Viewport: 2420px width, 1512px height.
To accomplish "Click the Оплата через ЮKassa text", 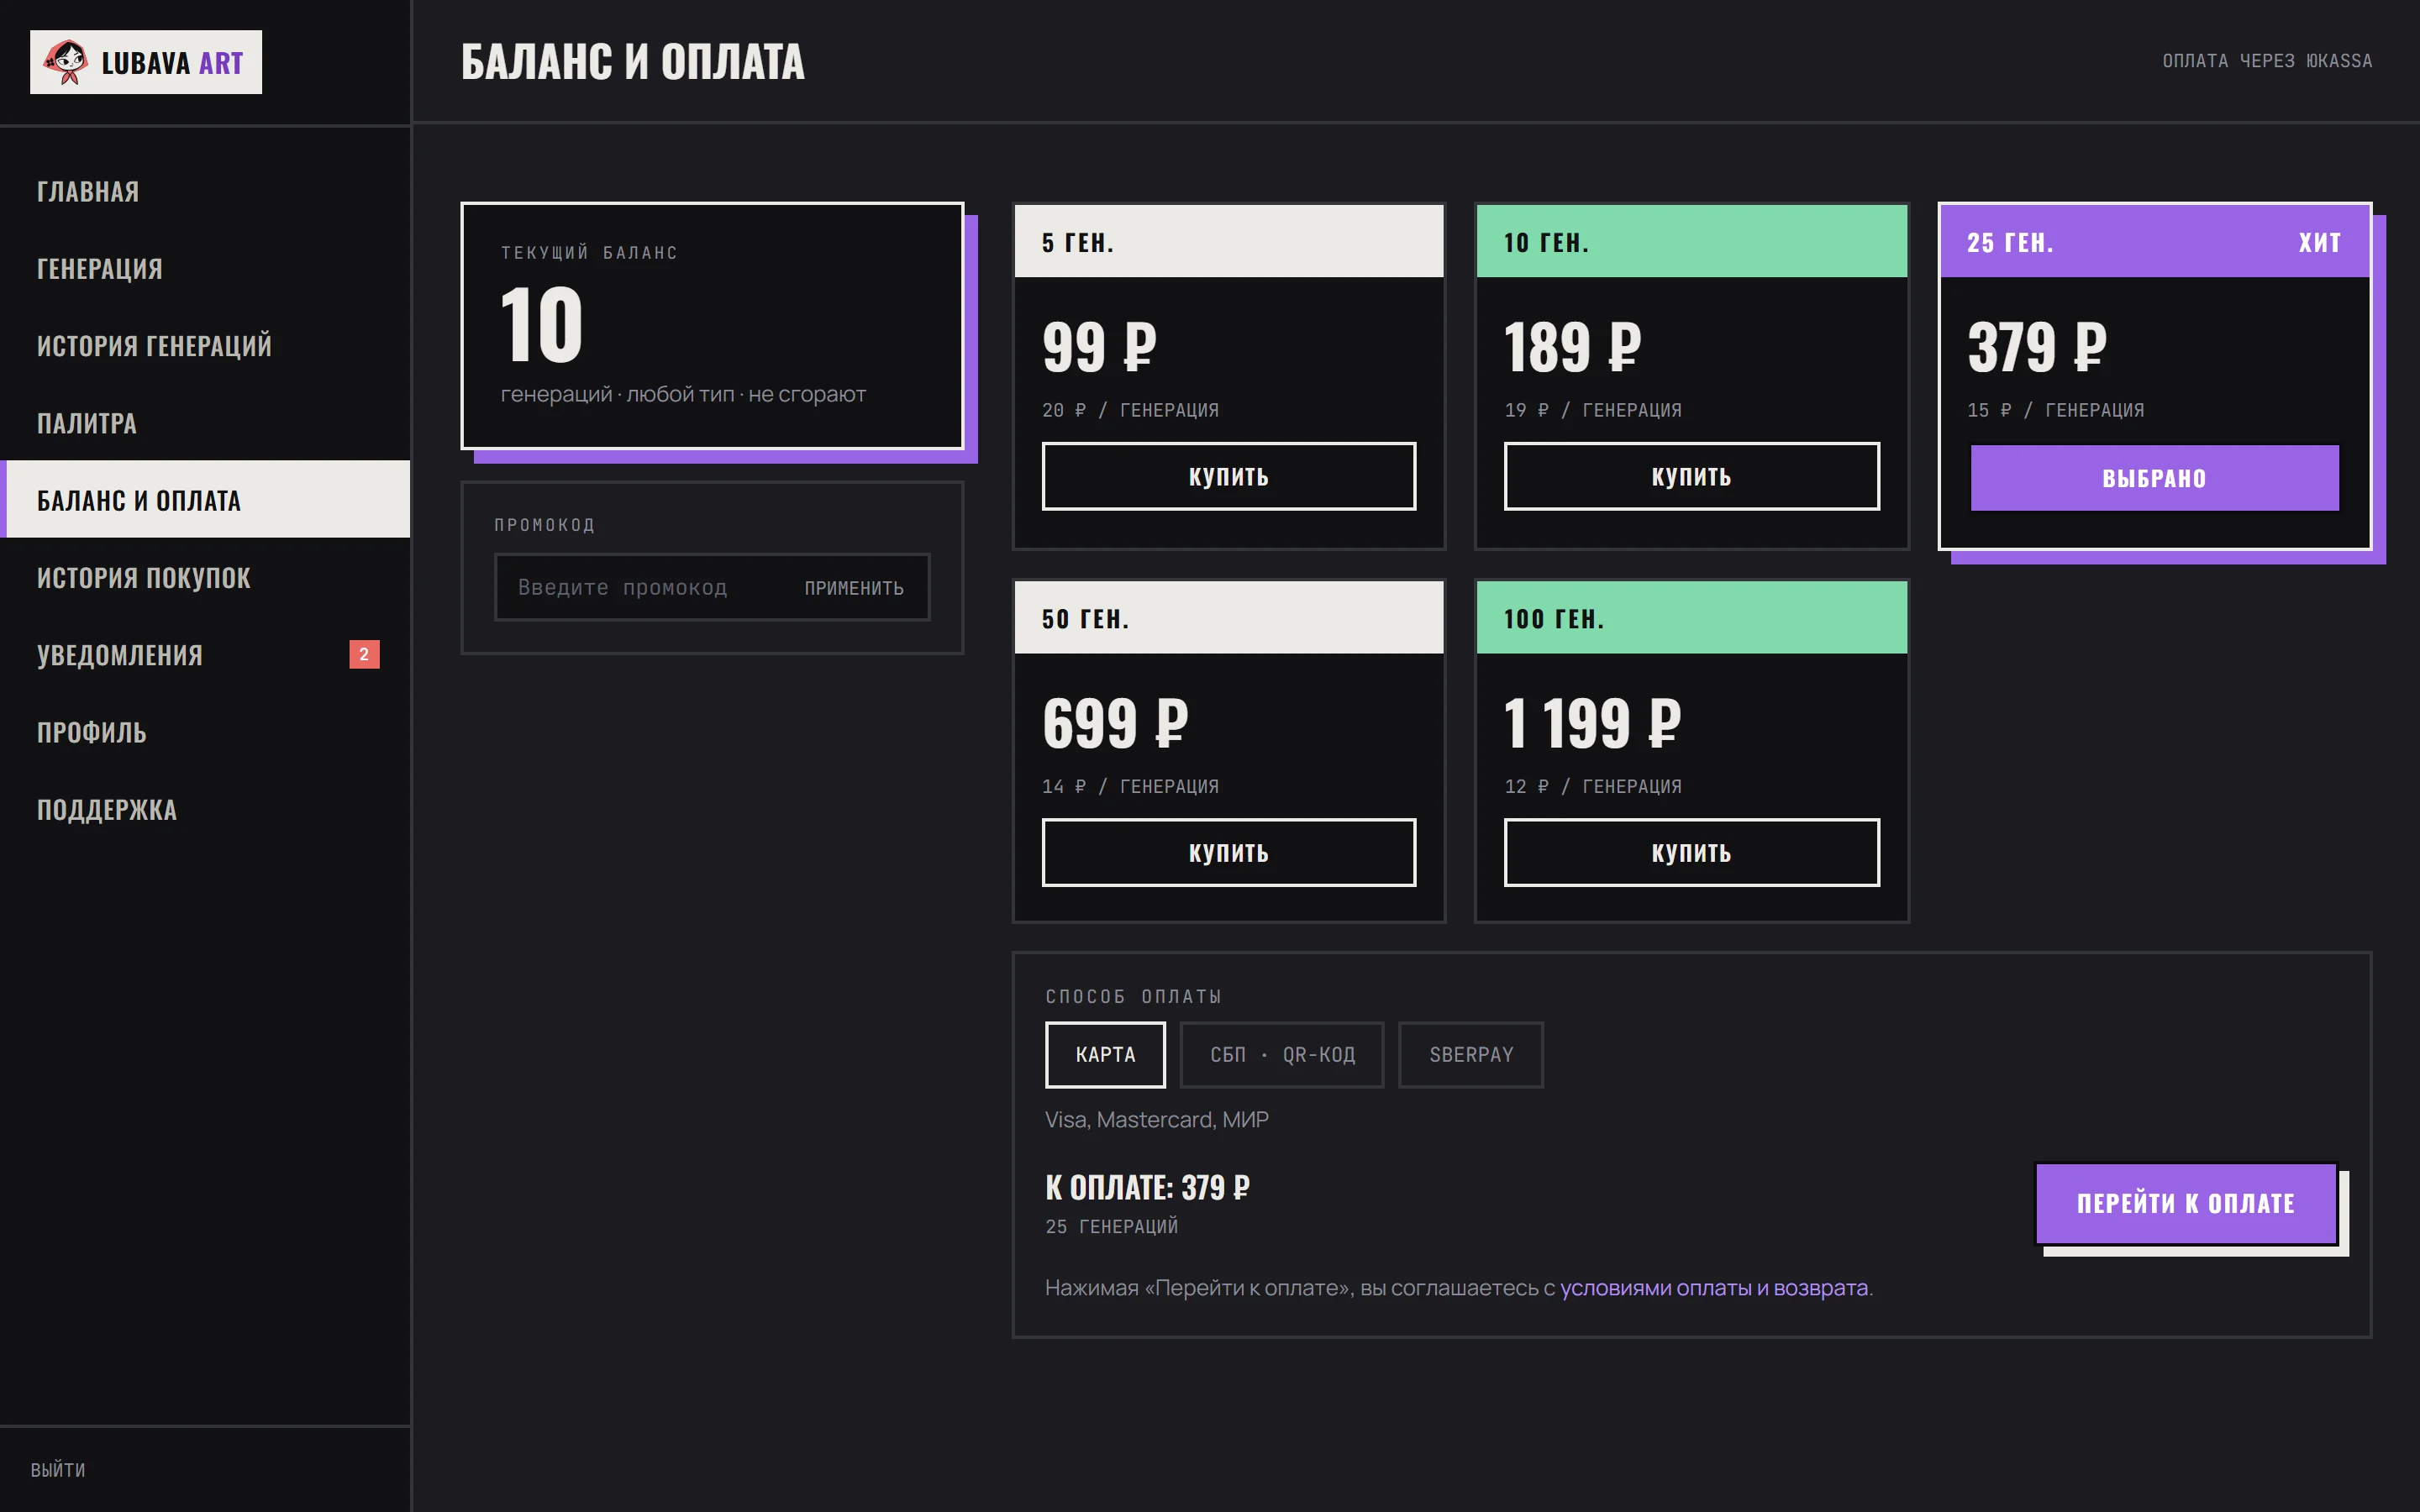I will coord(2266,61).
